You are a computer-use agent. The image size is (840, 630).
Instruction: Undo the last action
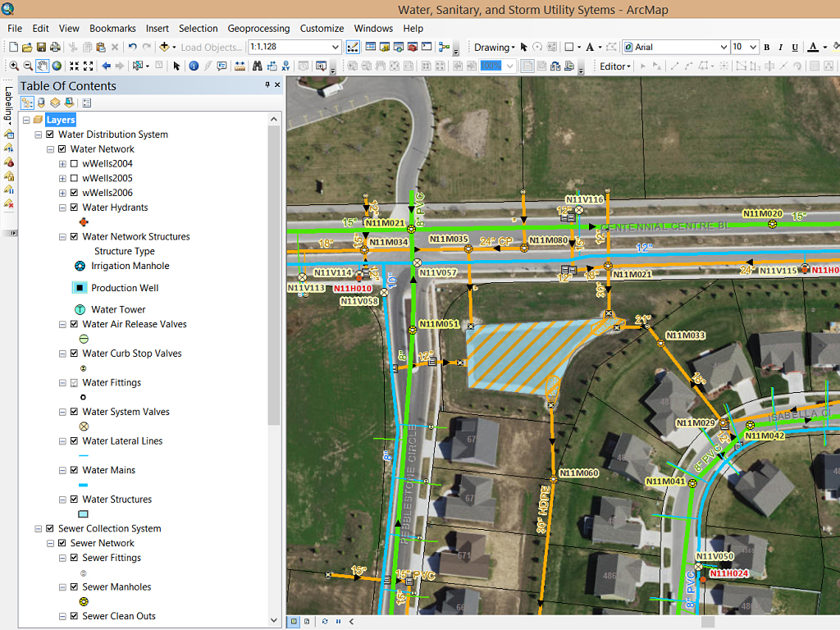132,47
